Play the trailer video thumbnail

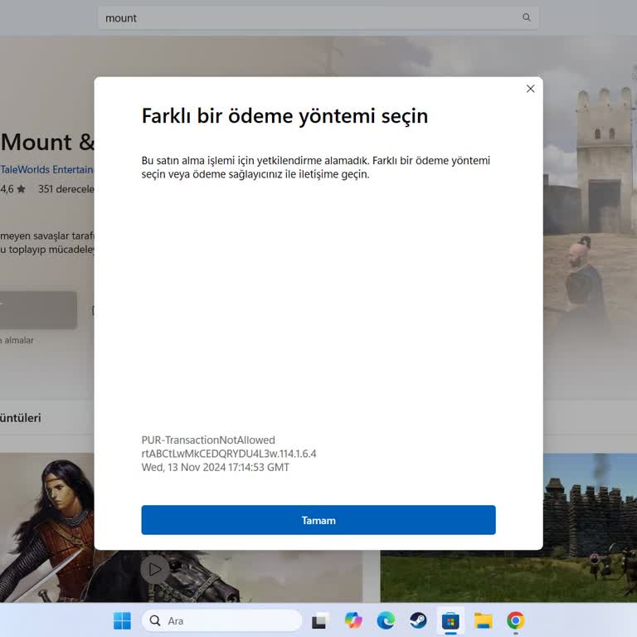(155, 569)
